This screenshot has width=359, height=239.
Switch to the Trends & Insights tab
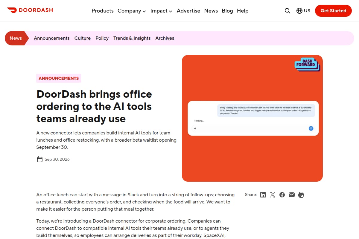click(132, 38)
